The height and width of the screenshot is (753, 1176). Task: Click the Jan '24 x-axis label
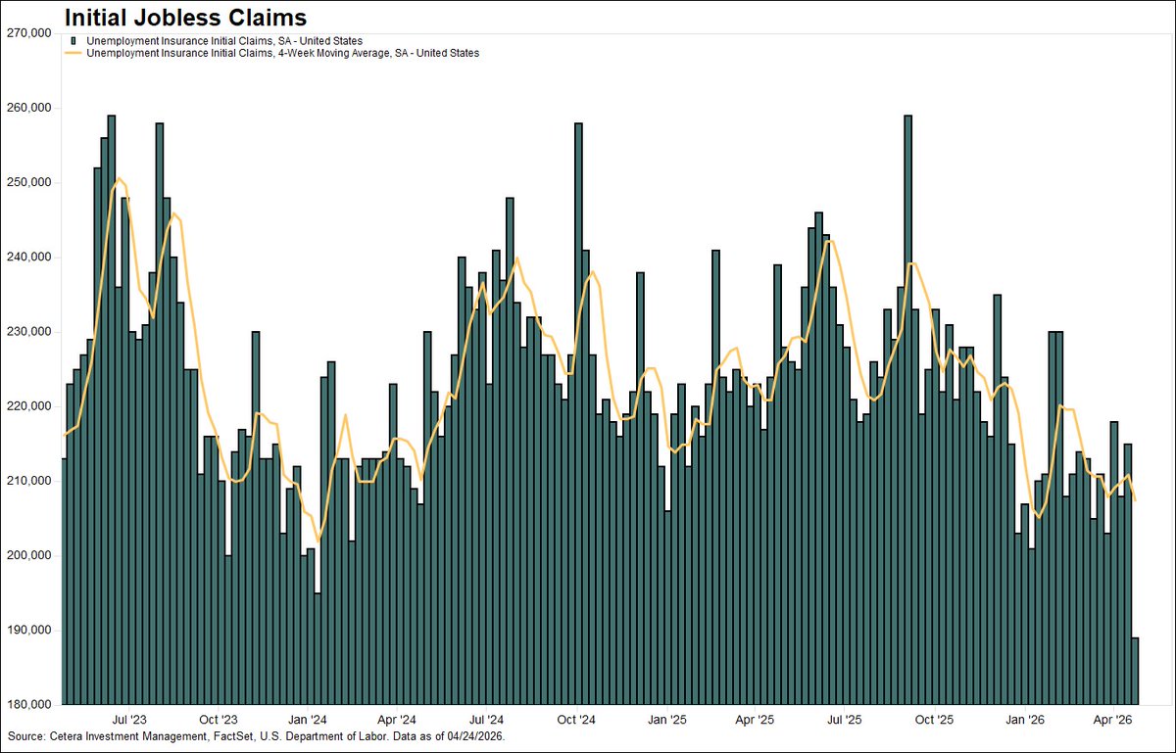point(310,719)
